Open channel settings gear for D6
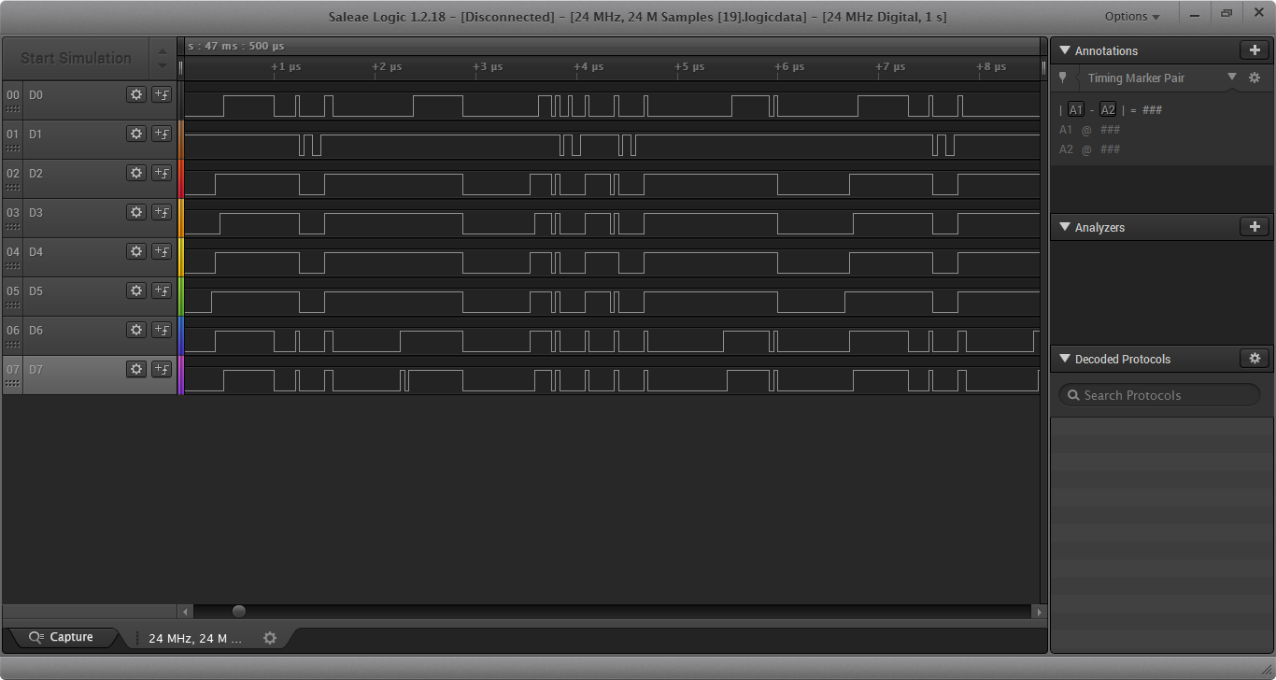This screenshot has height=680, width=1276. point(136,330)
